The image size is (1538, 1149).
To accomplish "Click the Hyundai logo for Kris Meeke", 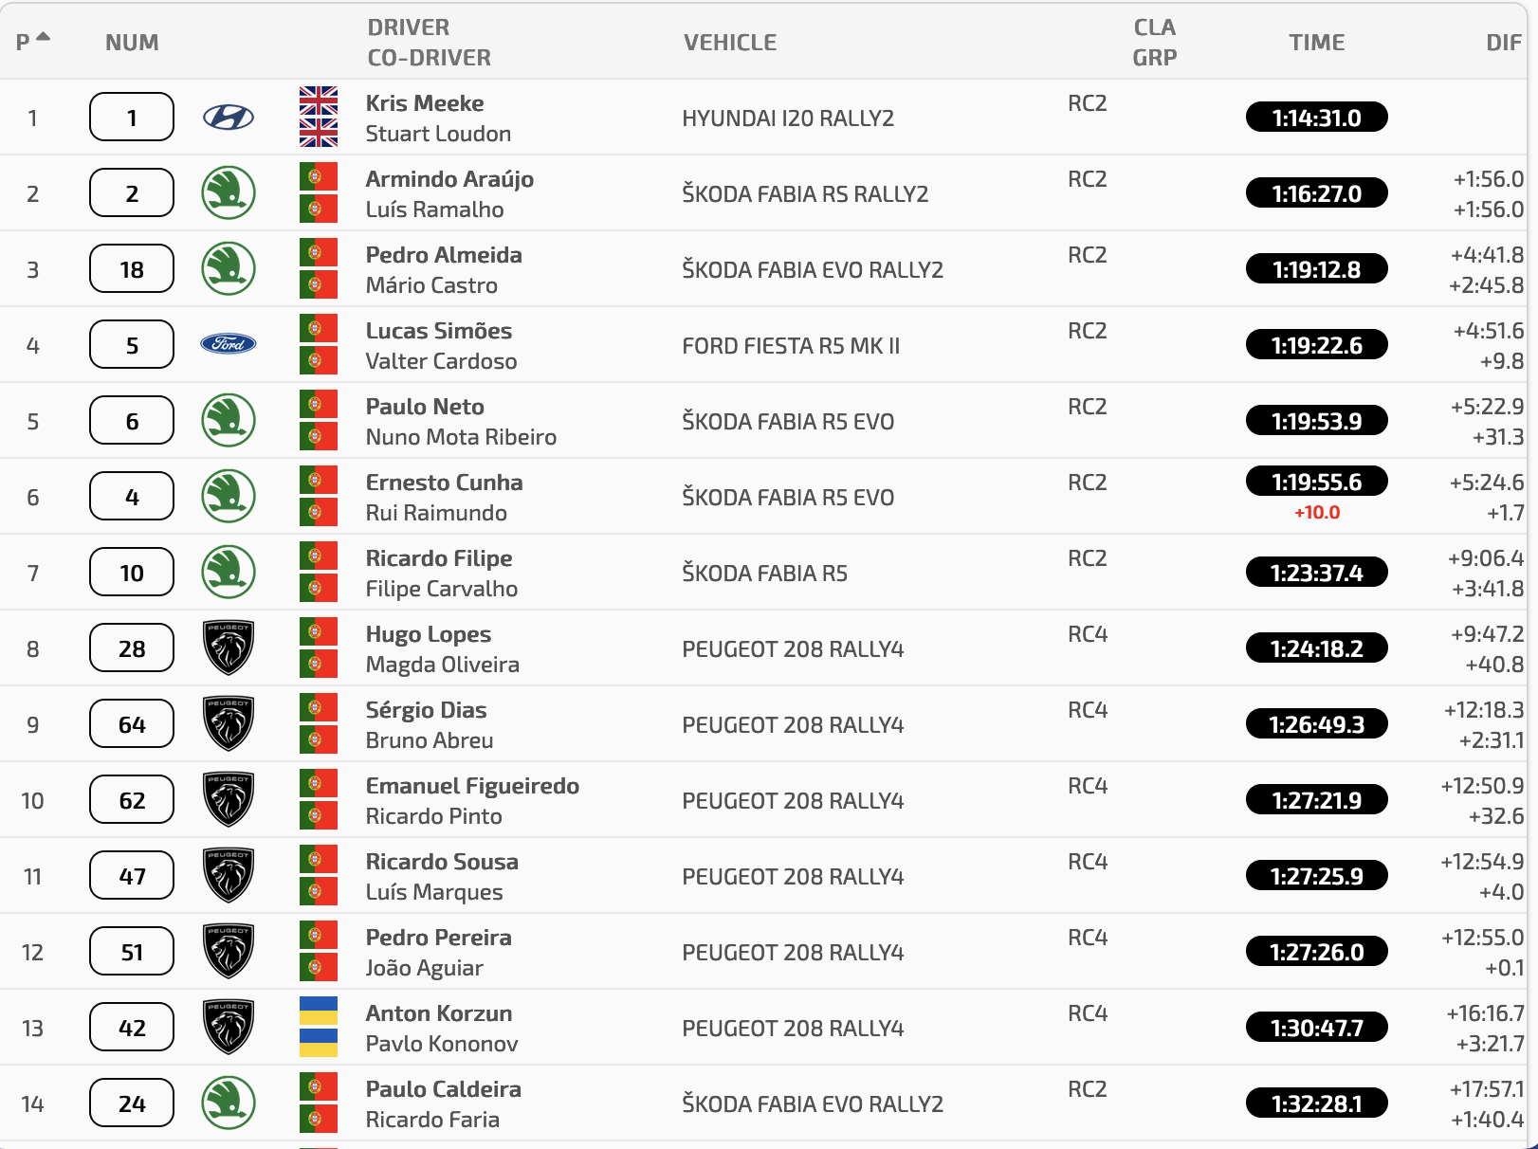I will (229, 118).
